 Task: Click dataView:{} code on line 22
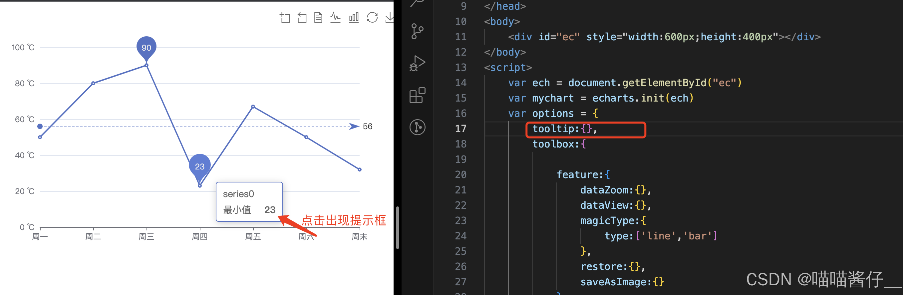pos(616,205)
